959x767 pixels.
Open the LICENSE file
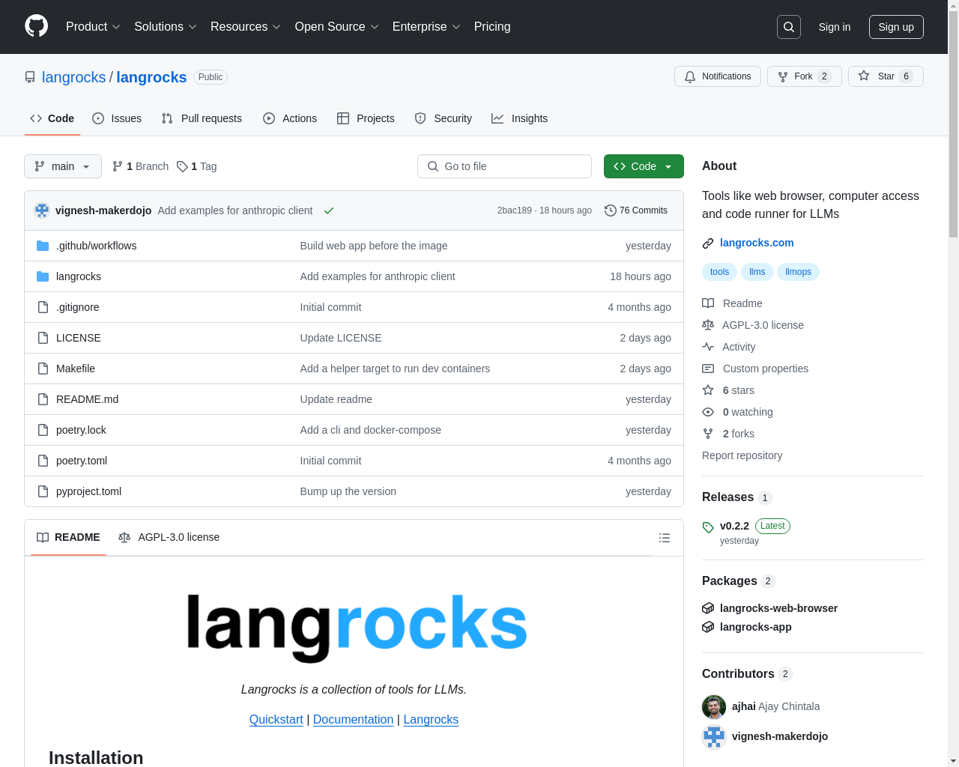(x=79, y=338)
